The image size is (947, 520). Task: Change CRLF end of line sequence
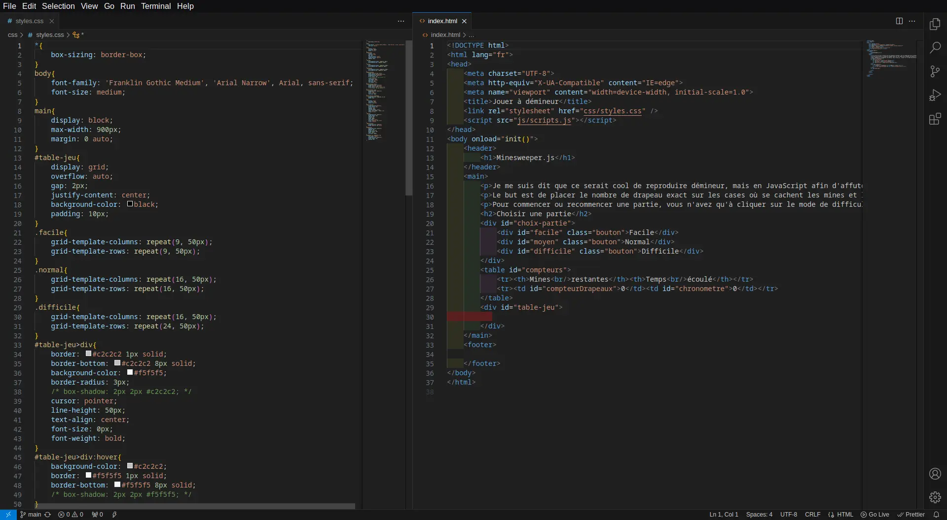click(x=812, y=515)
